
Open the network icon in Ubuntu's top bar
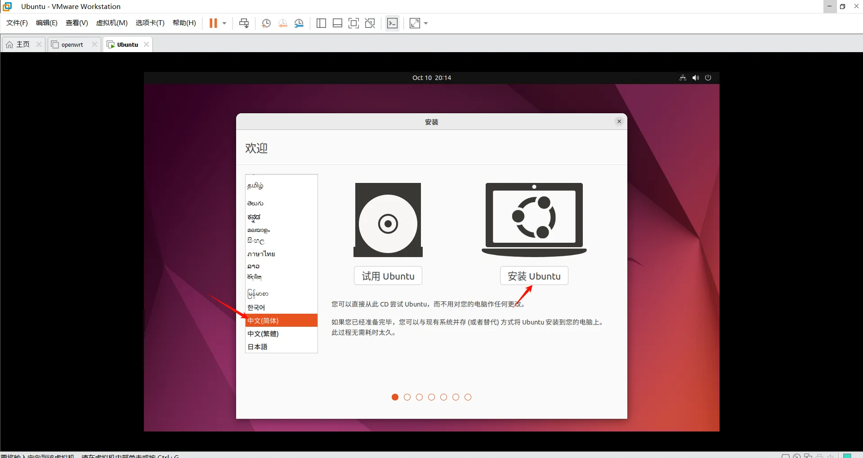682,77
